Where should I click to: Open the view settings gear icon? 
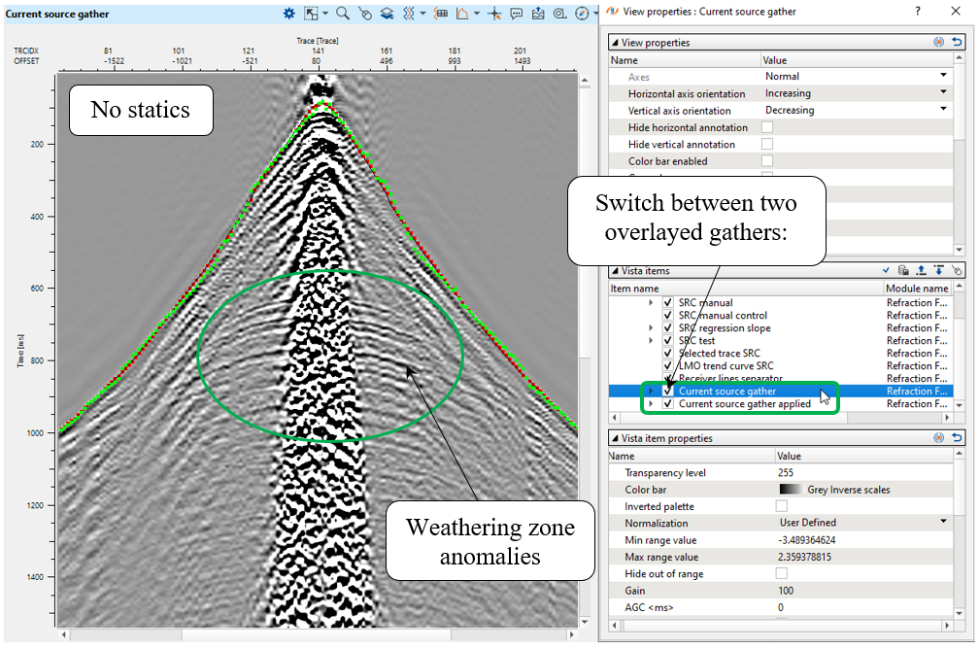(288, 14)
